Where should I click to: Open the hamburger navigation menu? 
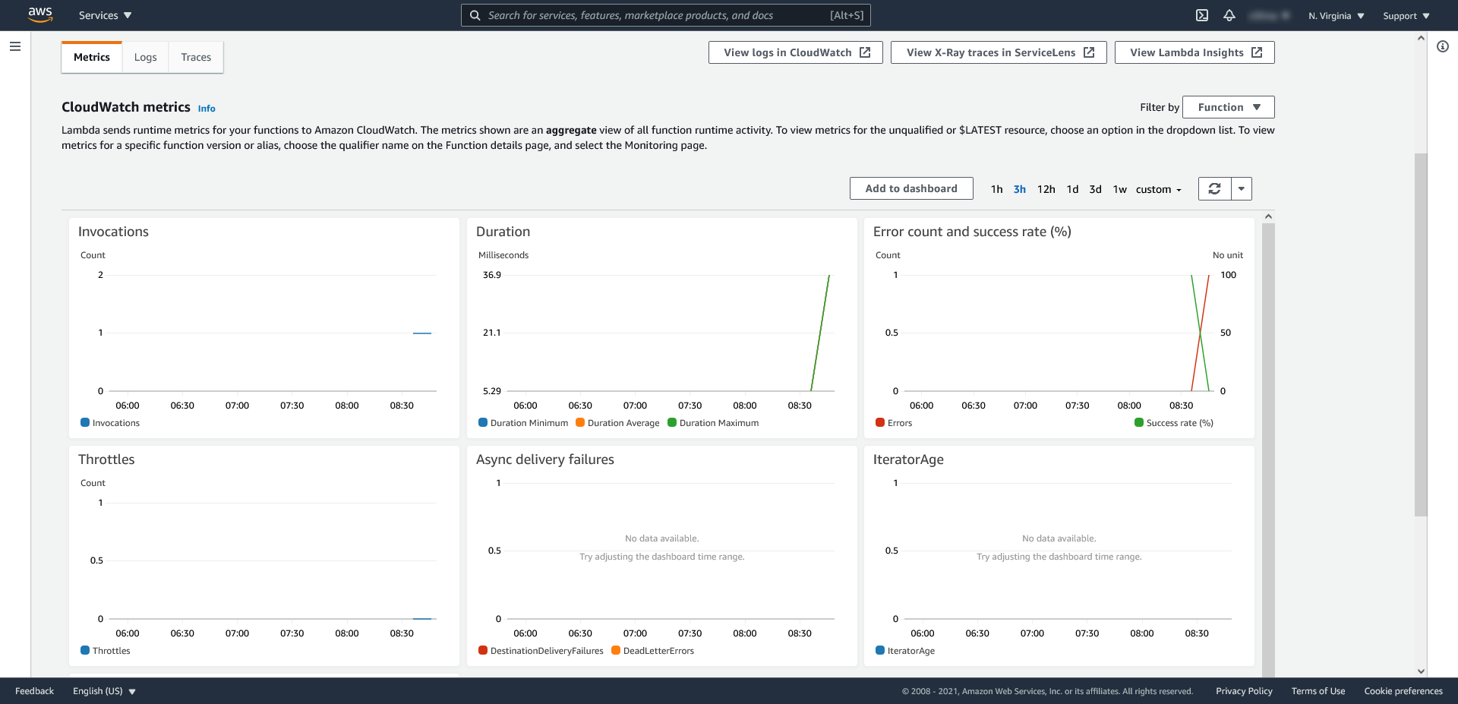click(15, 46)
